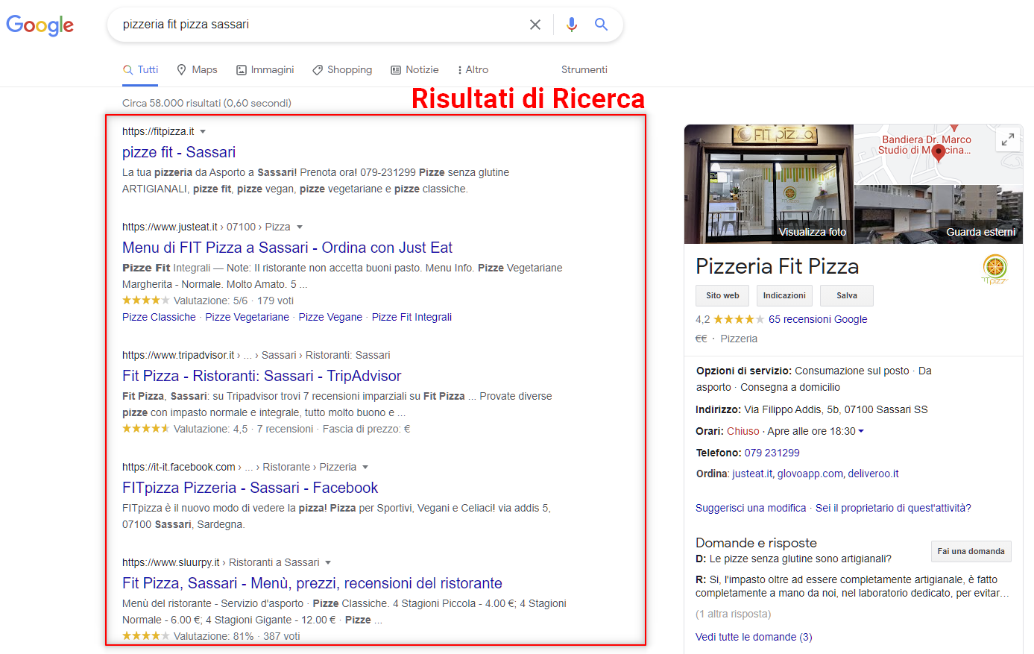The height and width of the screenshot is (654, 1034).
Task: Click address 'Via Filippo Addis, 5b'
Action: pyautogui.click(x=791, y=409)
